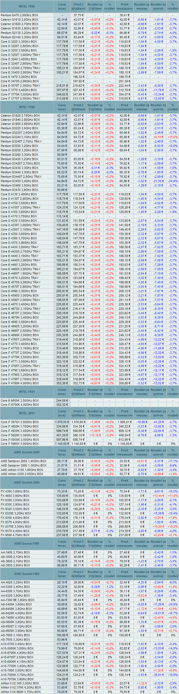Click +15,6% half-year change for Pentium G3240
This screenshot has width=179, height=694.
[173, 137]
